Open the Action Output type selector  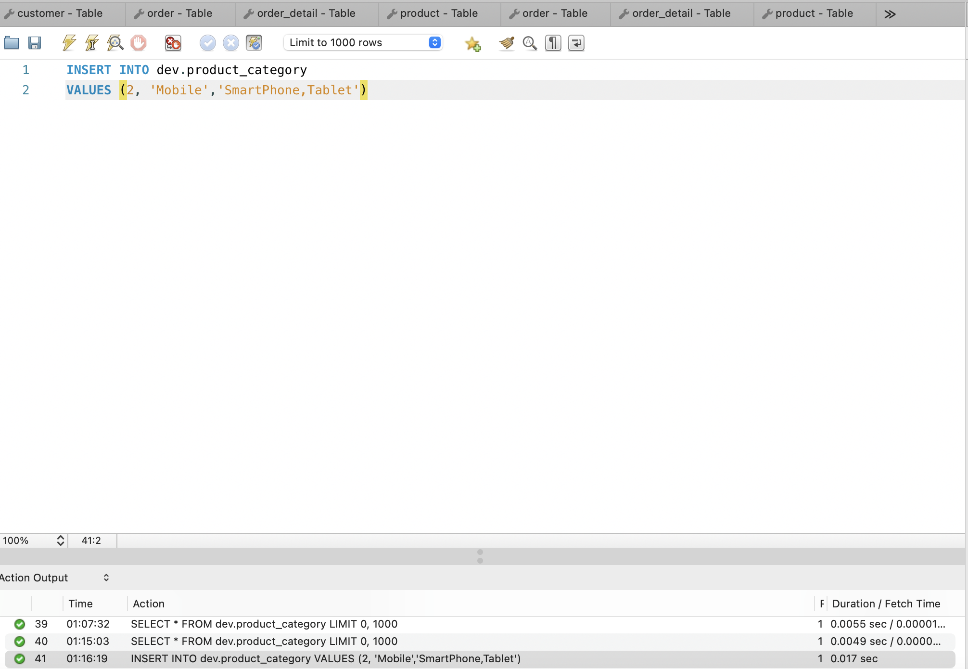coord(106,578)
